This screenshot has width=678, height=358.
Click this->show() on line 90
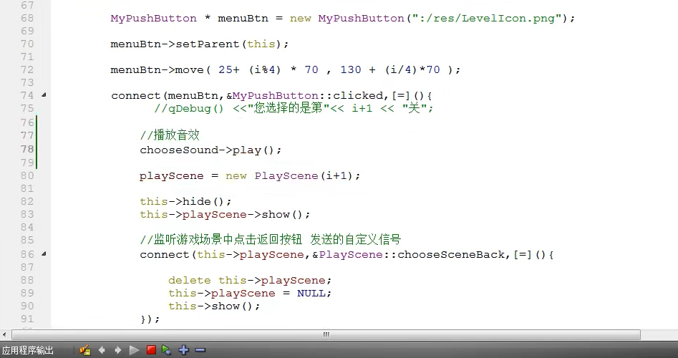point(214,306)
